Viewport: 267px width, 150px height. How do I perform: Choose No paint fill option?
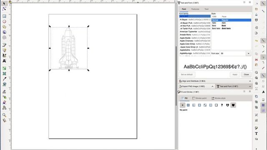click(182, 105)
